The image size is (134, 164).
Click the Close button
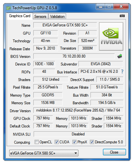pyautogui.click(x=114, y=152)
